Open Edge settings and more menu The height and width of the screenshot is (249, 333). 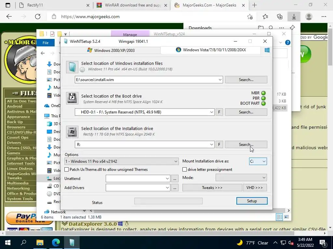coord(324,17)
